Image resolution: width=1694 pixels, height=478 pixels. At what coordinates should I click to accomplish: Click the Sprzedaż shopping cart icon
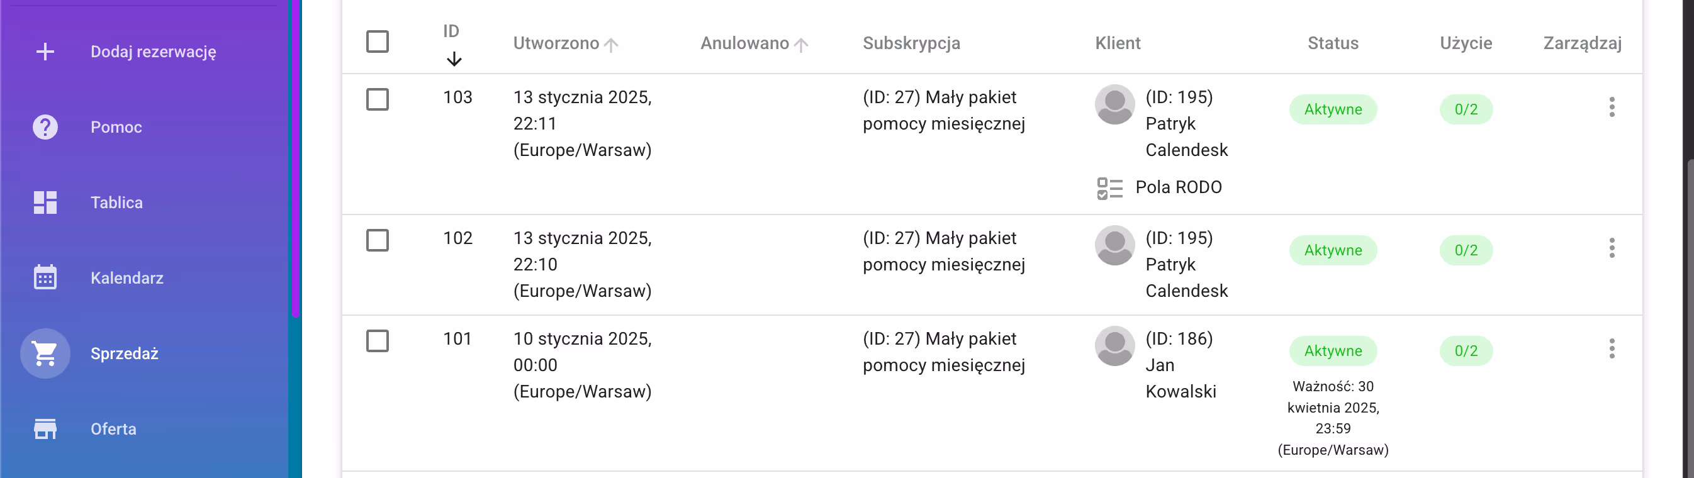45,353
